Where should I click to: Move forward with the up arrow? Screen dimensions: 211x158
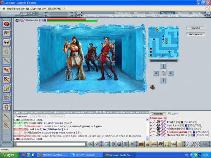[163, 66]
